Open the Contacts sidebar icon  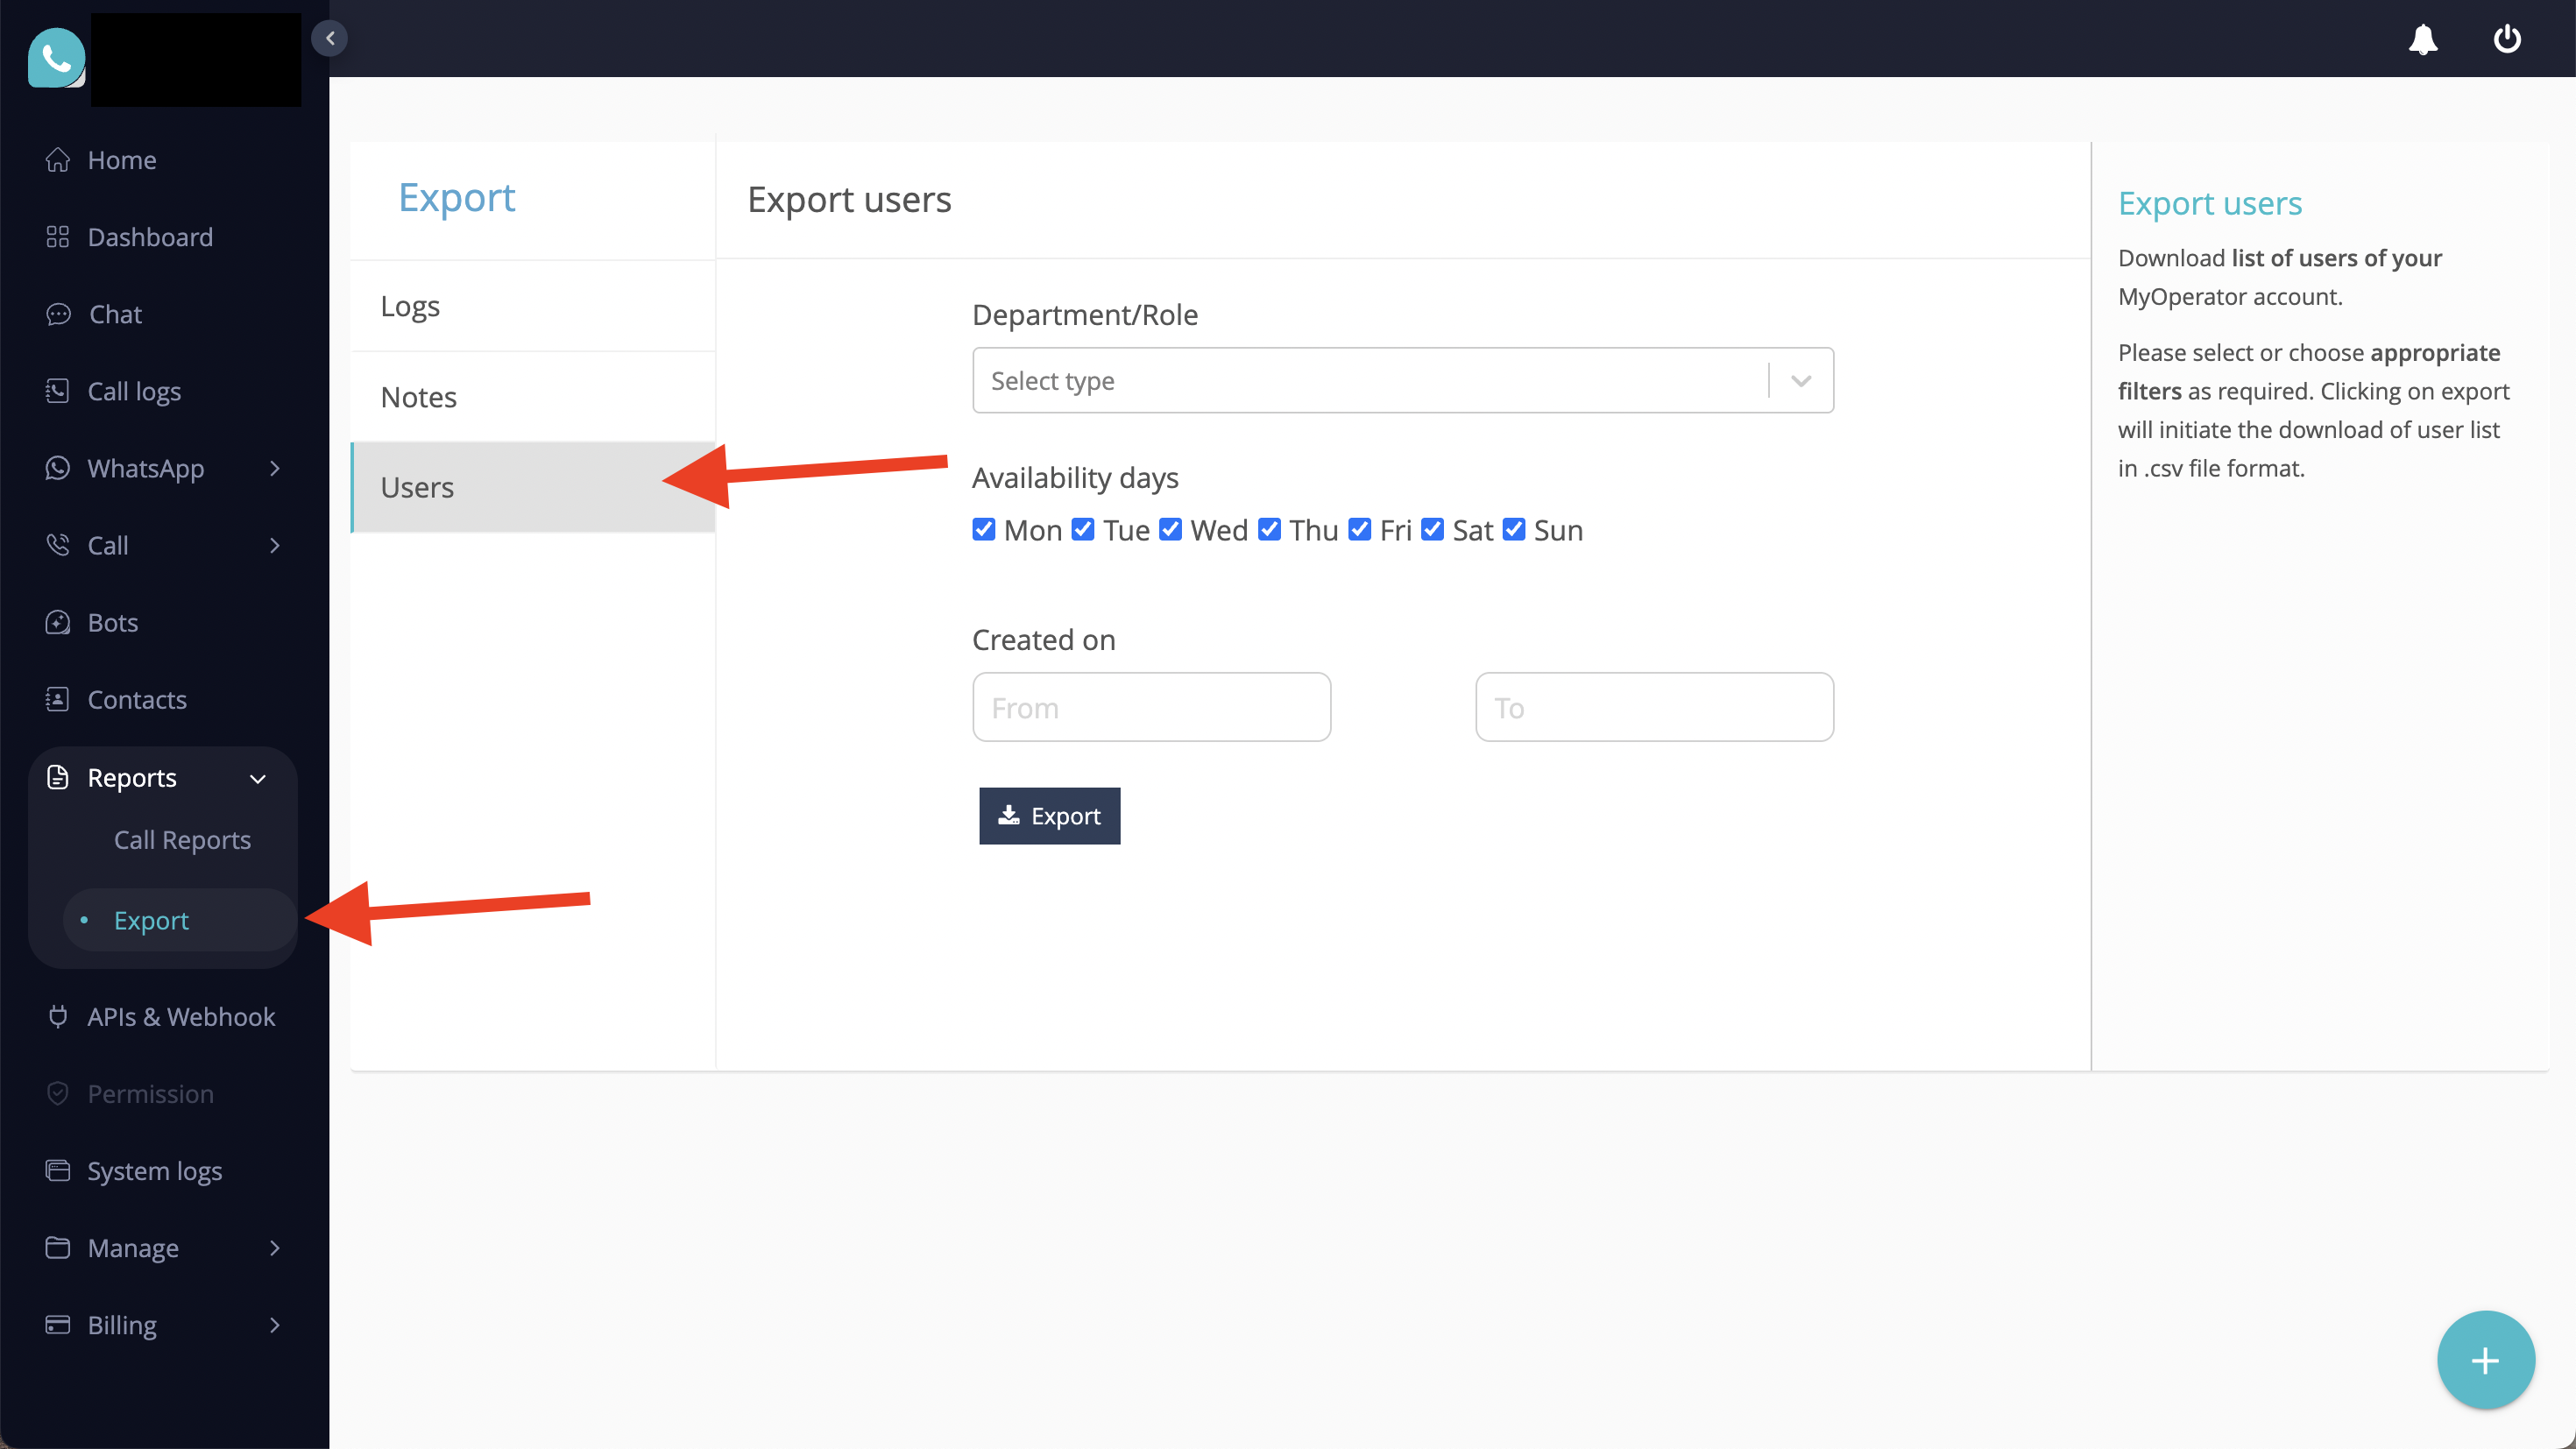point(58,699)
